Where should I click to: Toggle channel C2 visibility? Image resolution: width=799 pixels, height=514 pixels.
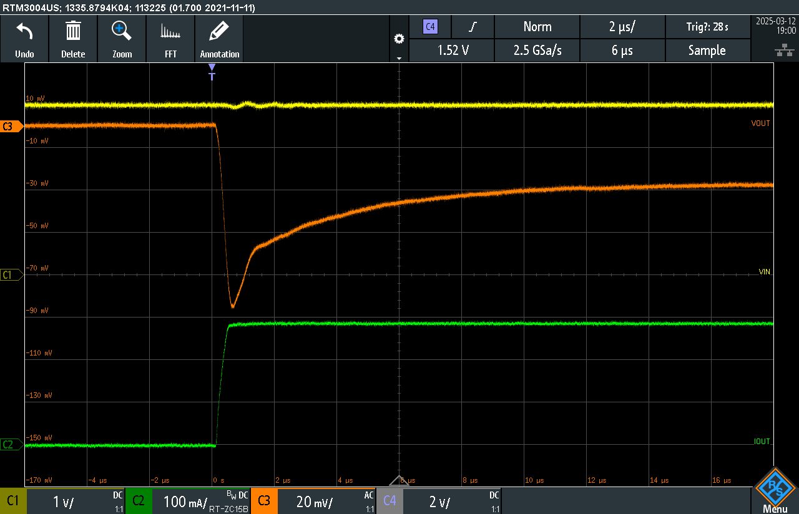pyautogui.click(x=139, y=501)
